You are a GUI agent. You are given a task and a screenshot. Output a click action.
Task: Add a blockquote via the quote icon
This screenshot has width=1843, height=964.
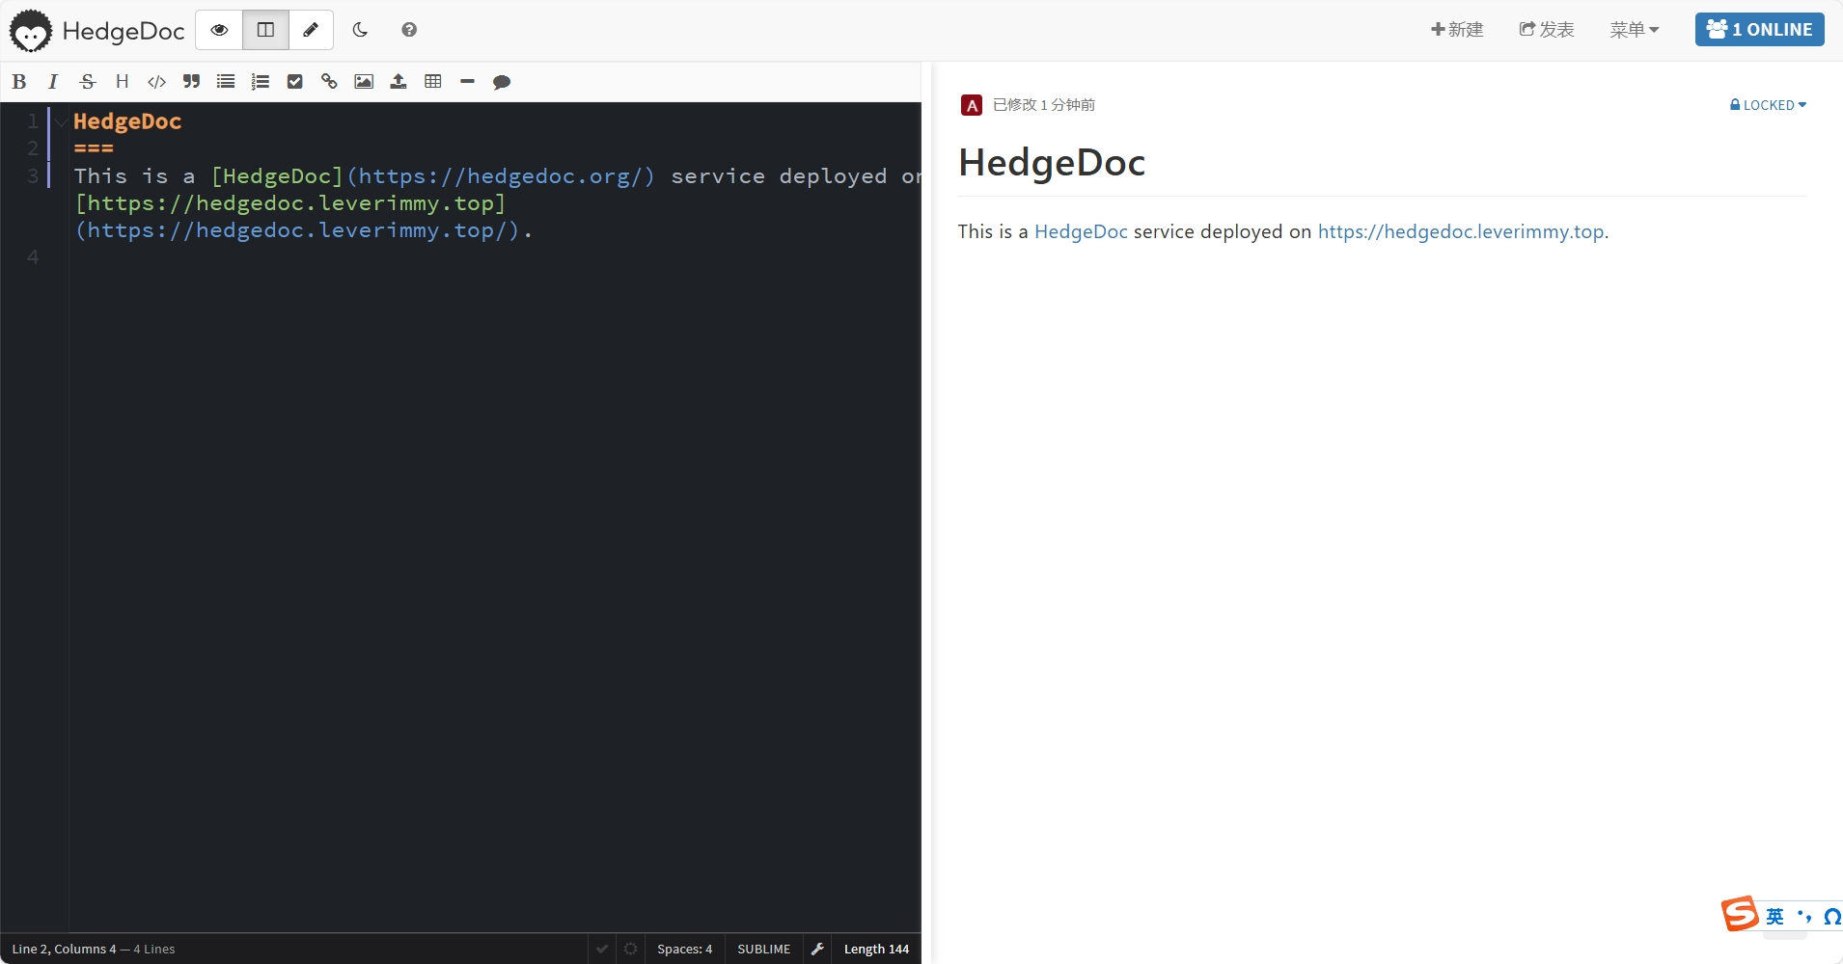pyautogui.click(x=191, y=82)
